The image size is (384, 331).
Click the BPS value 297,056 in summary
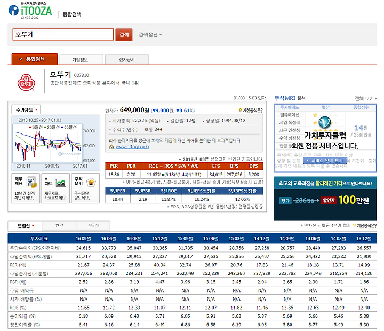click(x=234, y=175)
